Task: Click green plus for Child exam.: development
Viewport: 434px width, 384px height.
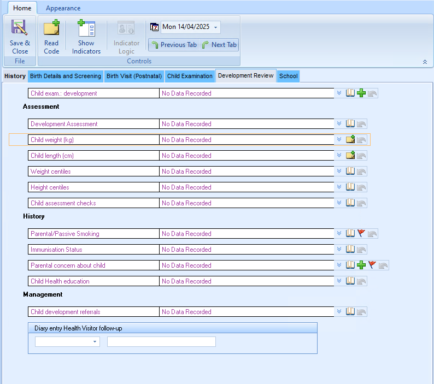Action: [x=361, y=93]
